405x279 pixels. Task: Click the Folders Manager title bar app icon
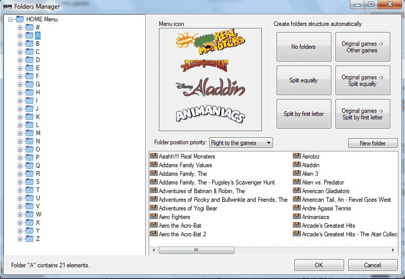(8, 7)
